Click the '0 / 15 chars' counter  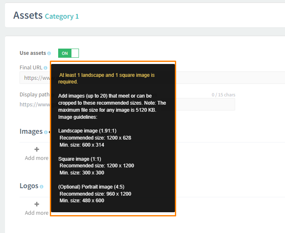pyautogui.click(x=223, y=95)
